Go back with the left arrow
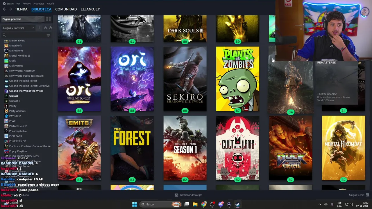 4,9
